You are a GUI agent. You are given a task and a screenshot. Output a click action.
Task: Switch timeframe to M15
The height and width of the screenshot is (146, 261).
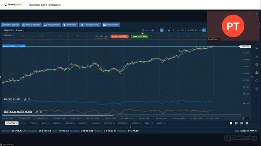(187, 30)
